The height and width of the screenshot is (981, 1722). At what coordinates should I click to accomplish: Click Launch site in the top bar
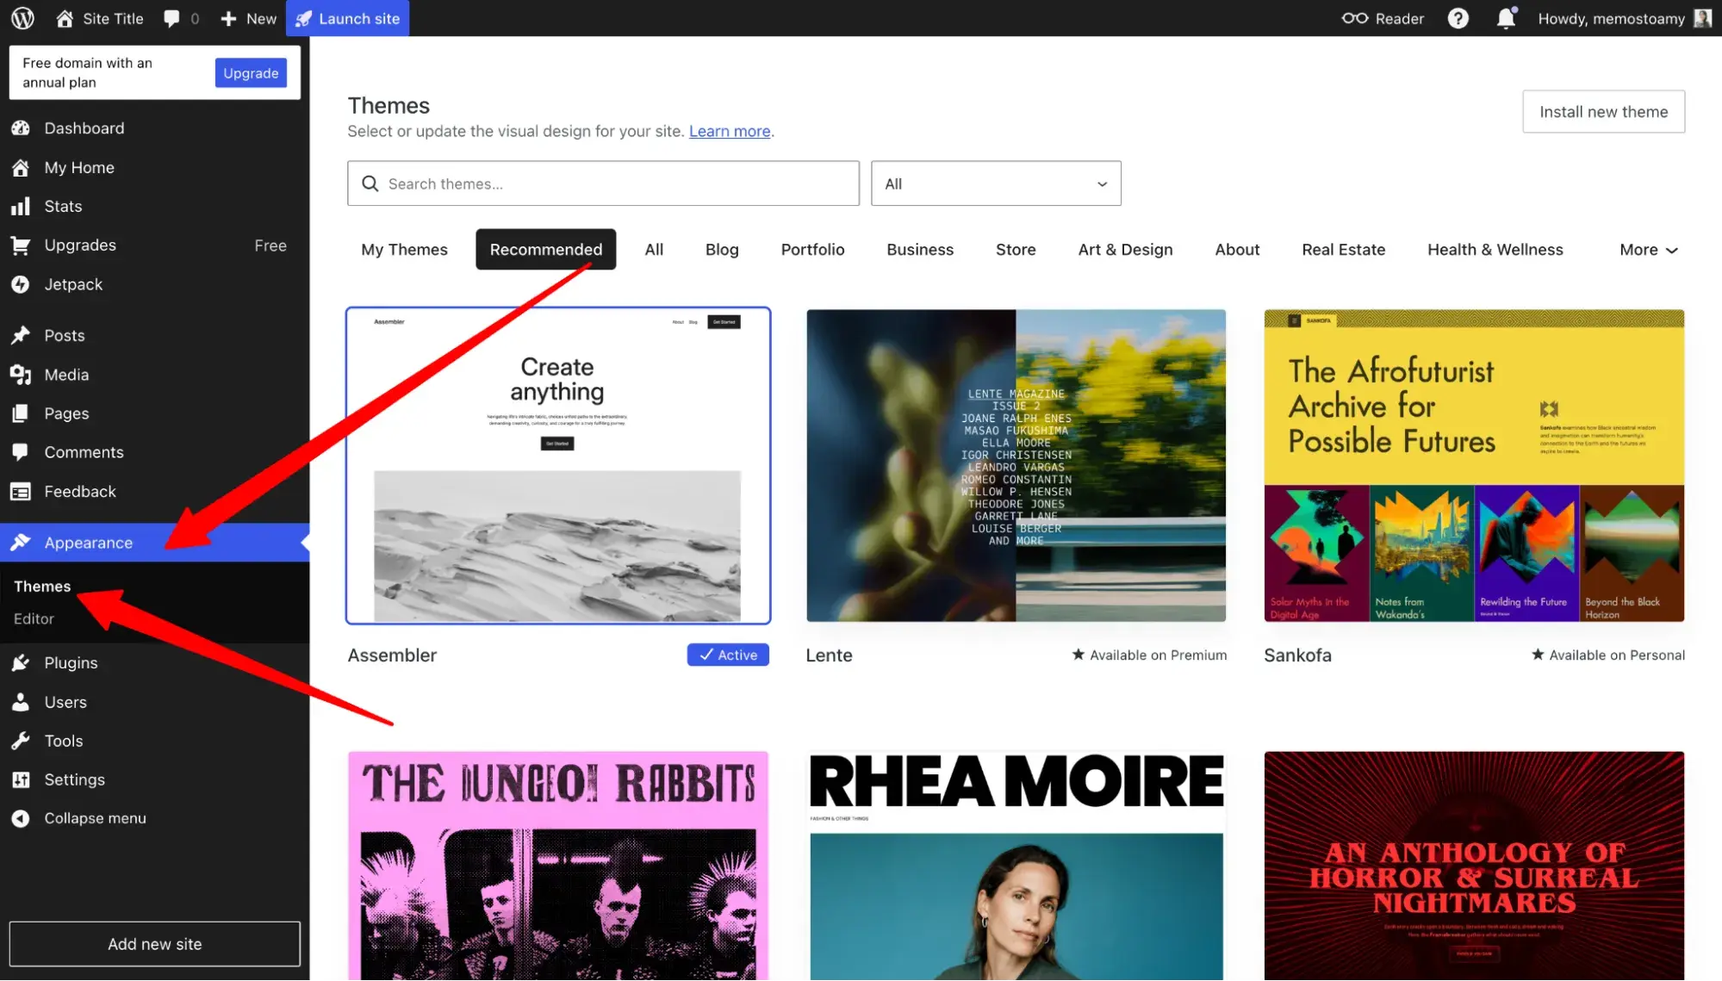[x=347, y=18]
